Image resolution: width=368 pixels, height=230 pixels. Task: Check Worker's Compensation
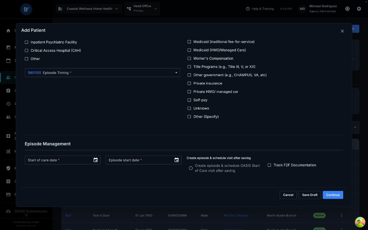(x=189, y=59)
